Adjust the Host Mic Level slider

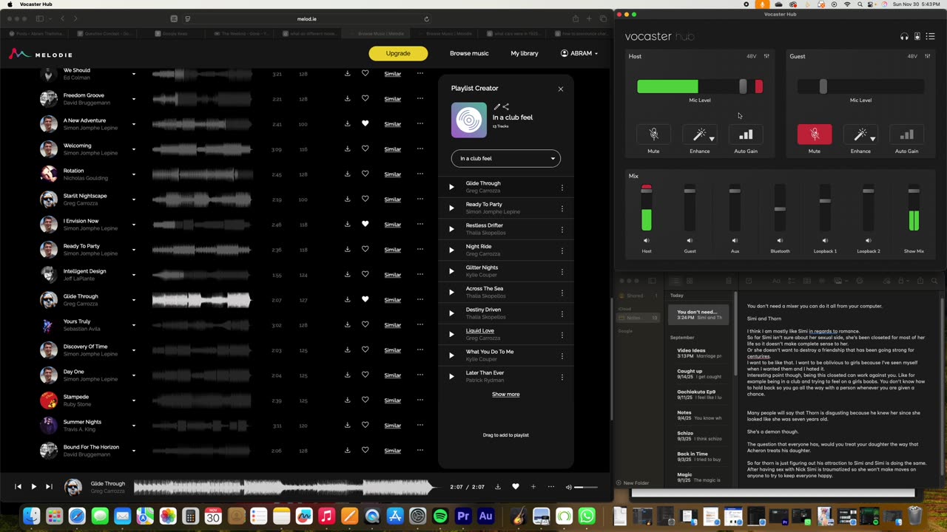(743, 86)
